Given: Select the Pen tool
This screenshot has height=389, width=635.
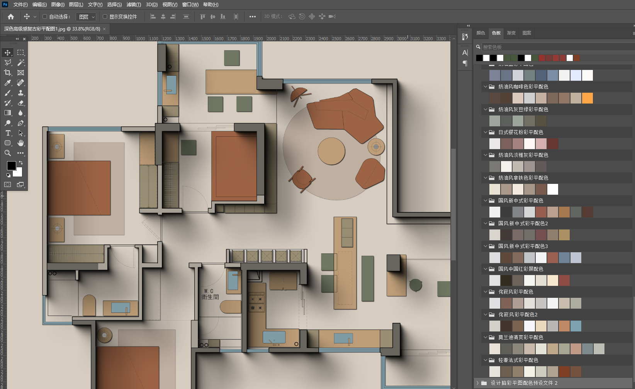Looking at the screenshot, I should pos(21,123).
